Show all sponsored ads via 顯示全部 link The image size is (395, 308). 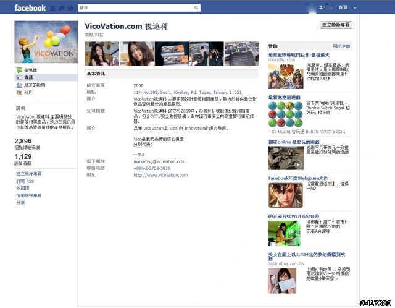coord(341,46)
